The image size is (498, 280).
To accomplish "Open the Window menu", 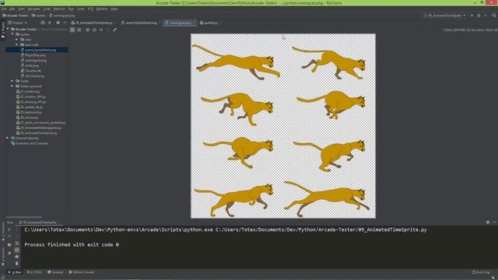I will [102, 9].
